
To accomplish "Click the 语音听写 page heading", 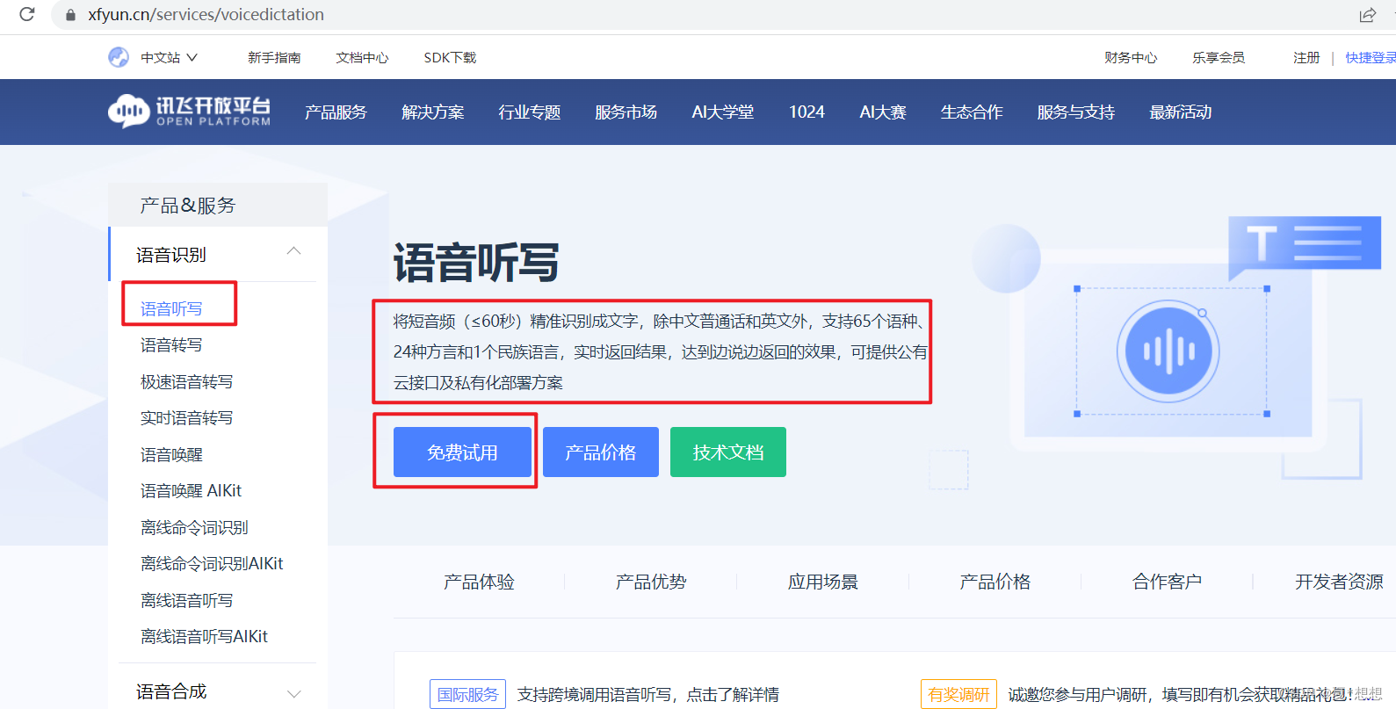I will pyautogui.click(x=476, y=263).
